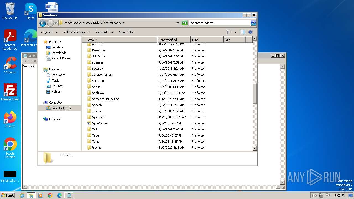
Task: Select the tracing folder
Action: tap(97, 148)
